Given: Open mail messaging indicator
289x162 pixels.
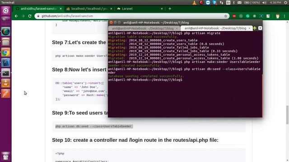Looking at the screenshot, I should [239, 3].
